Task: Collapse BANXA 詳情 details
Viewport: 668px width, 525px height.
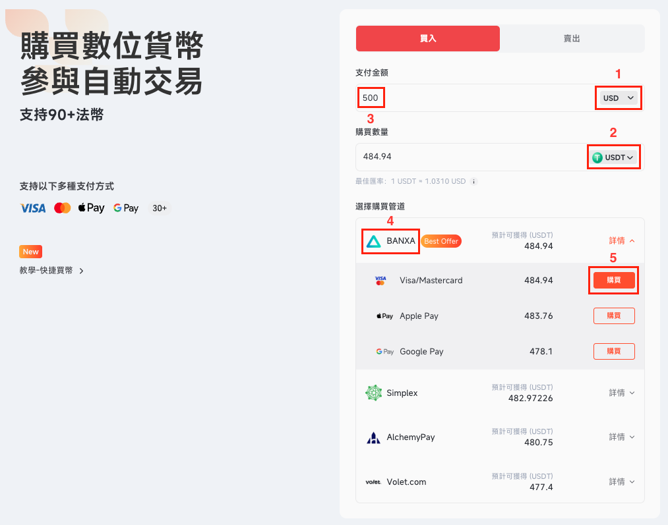Action: point(622,241)
